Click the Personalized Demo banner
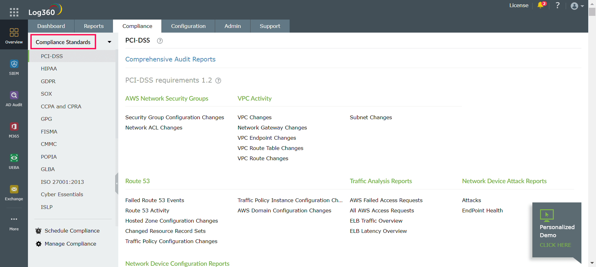 click(x=557, y=231)
